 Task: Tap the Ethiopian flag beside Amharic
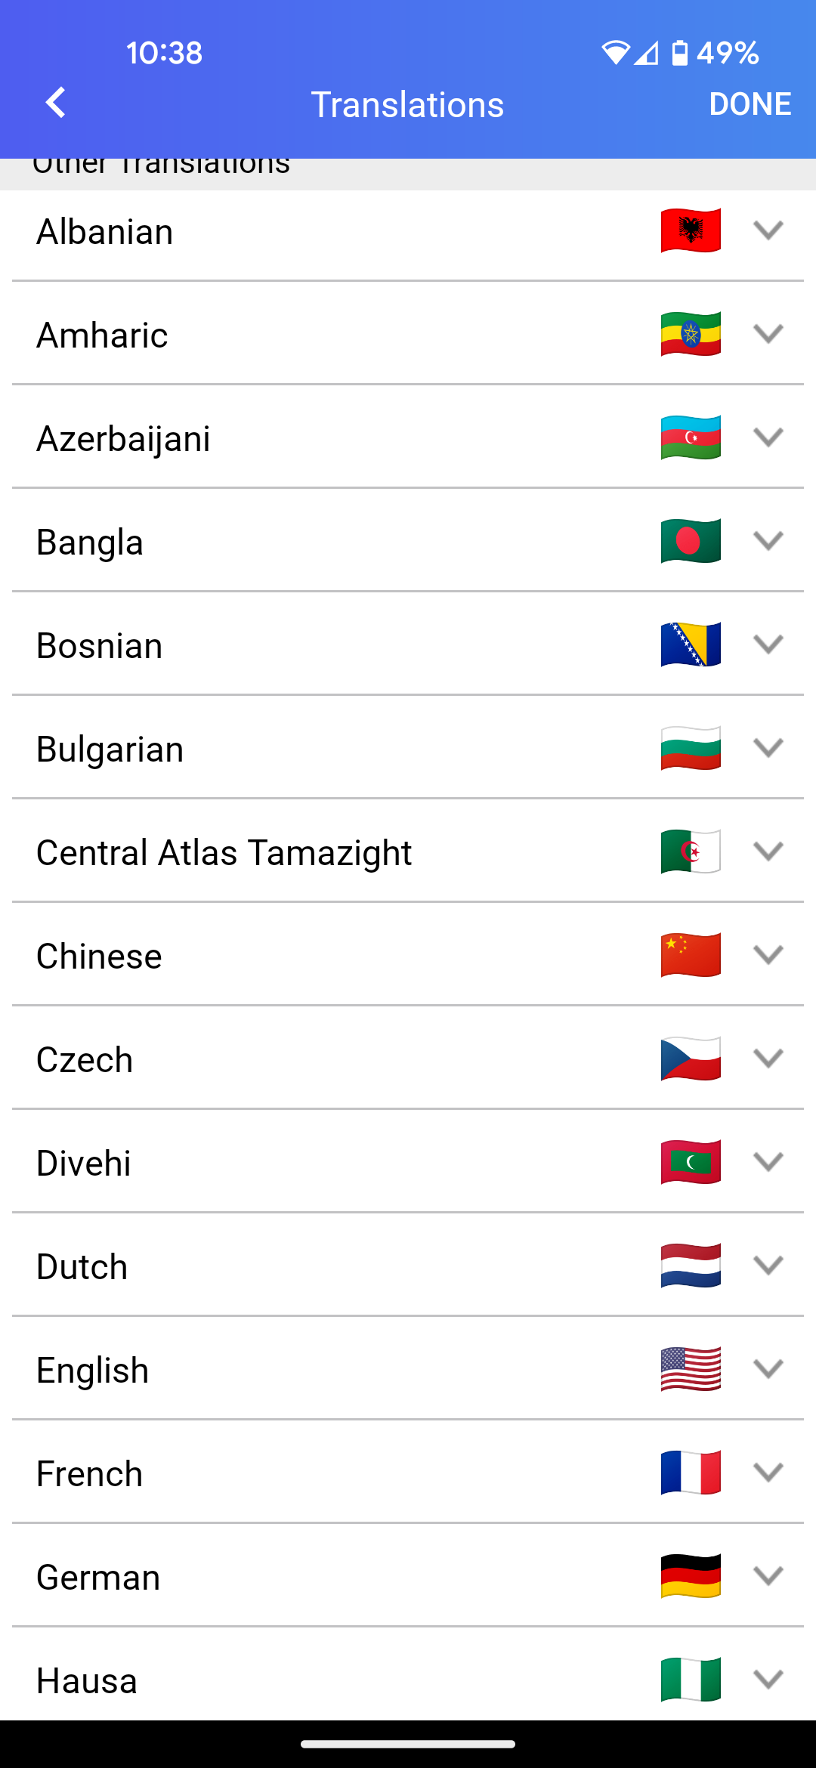point(691,334)
